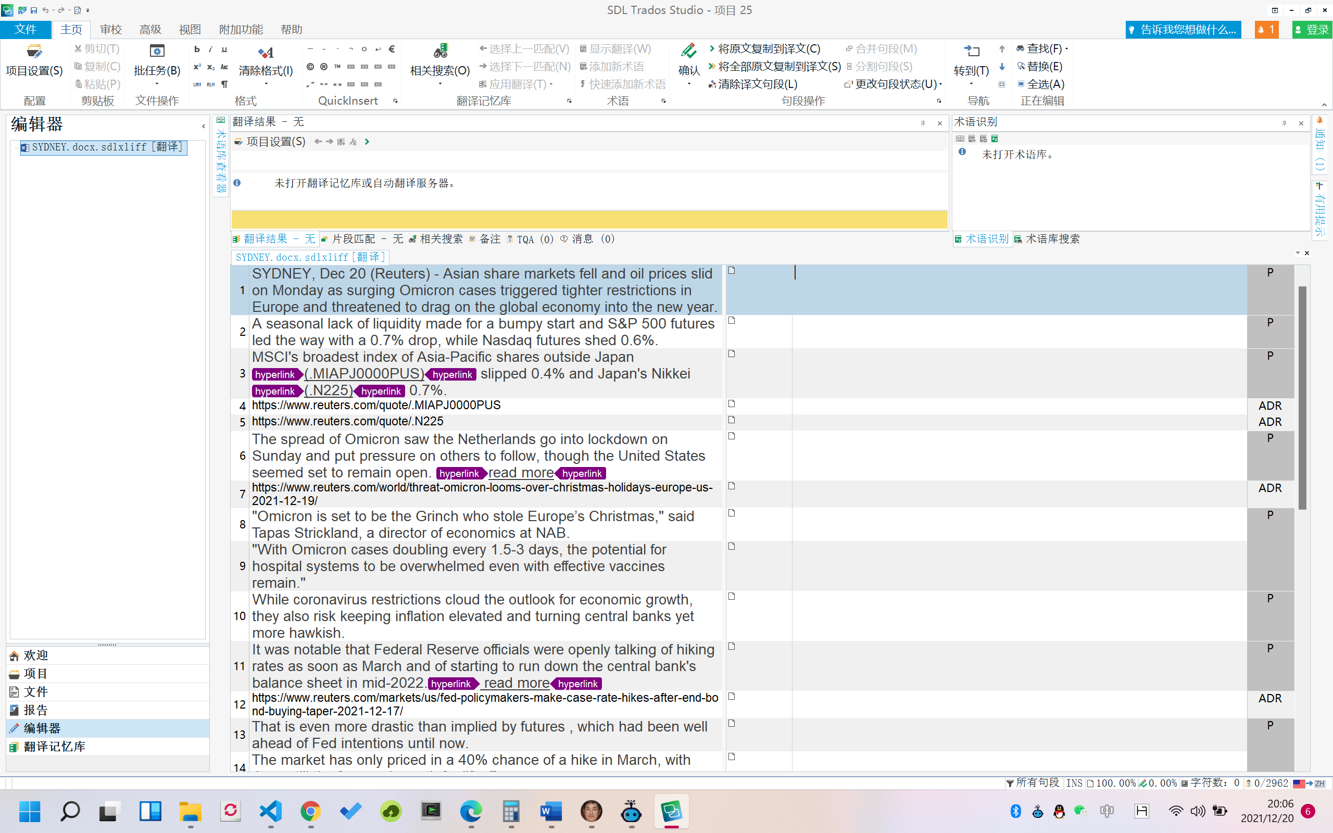This screenshot has width=1333, height=833.
Task: Open the Review ribbon tab
Action: pyautogui.click(x=111, y=29)
